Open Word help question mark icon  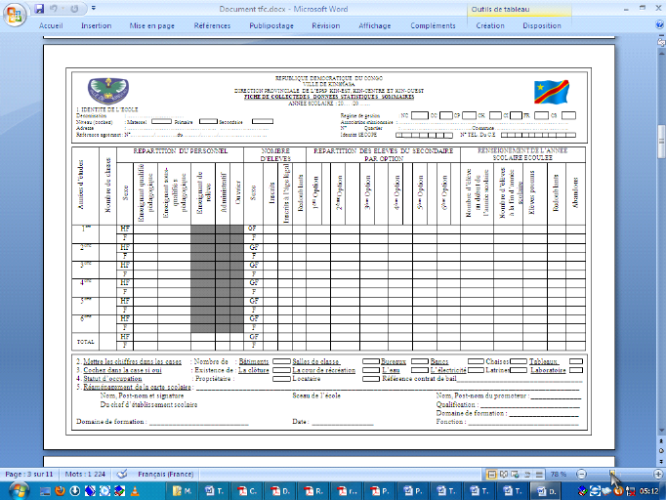[659, 25]
